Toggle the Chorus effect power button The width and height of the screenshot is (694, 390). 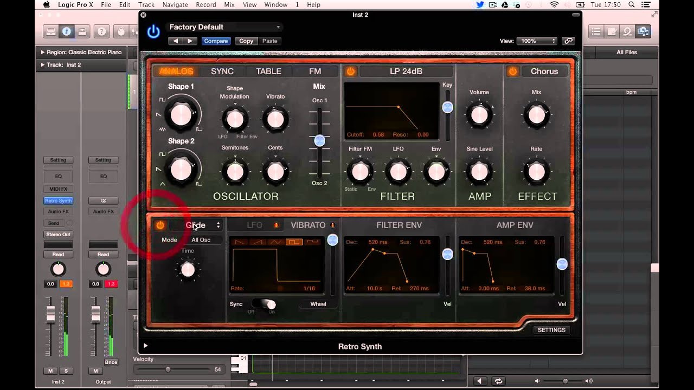tap(512, 71)
